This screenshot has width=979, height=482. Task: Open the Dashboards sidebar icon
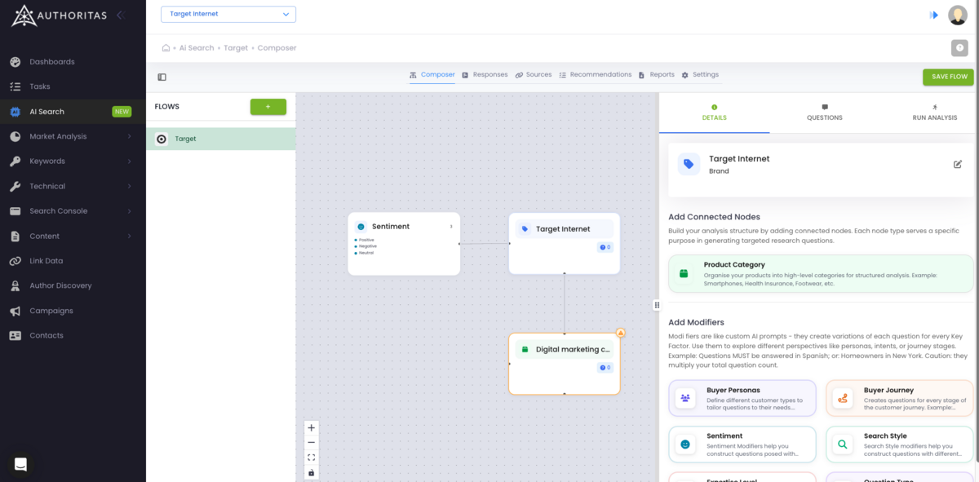tap(16, 62)
